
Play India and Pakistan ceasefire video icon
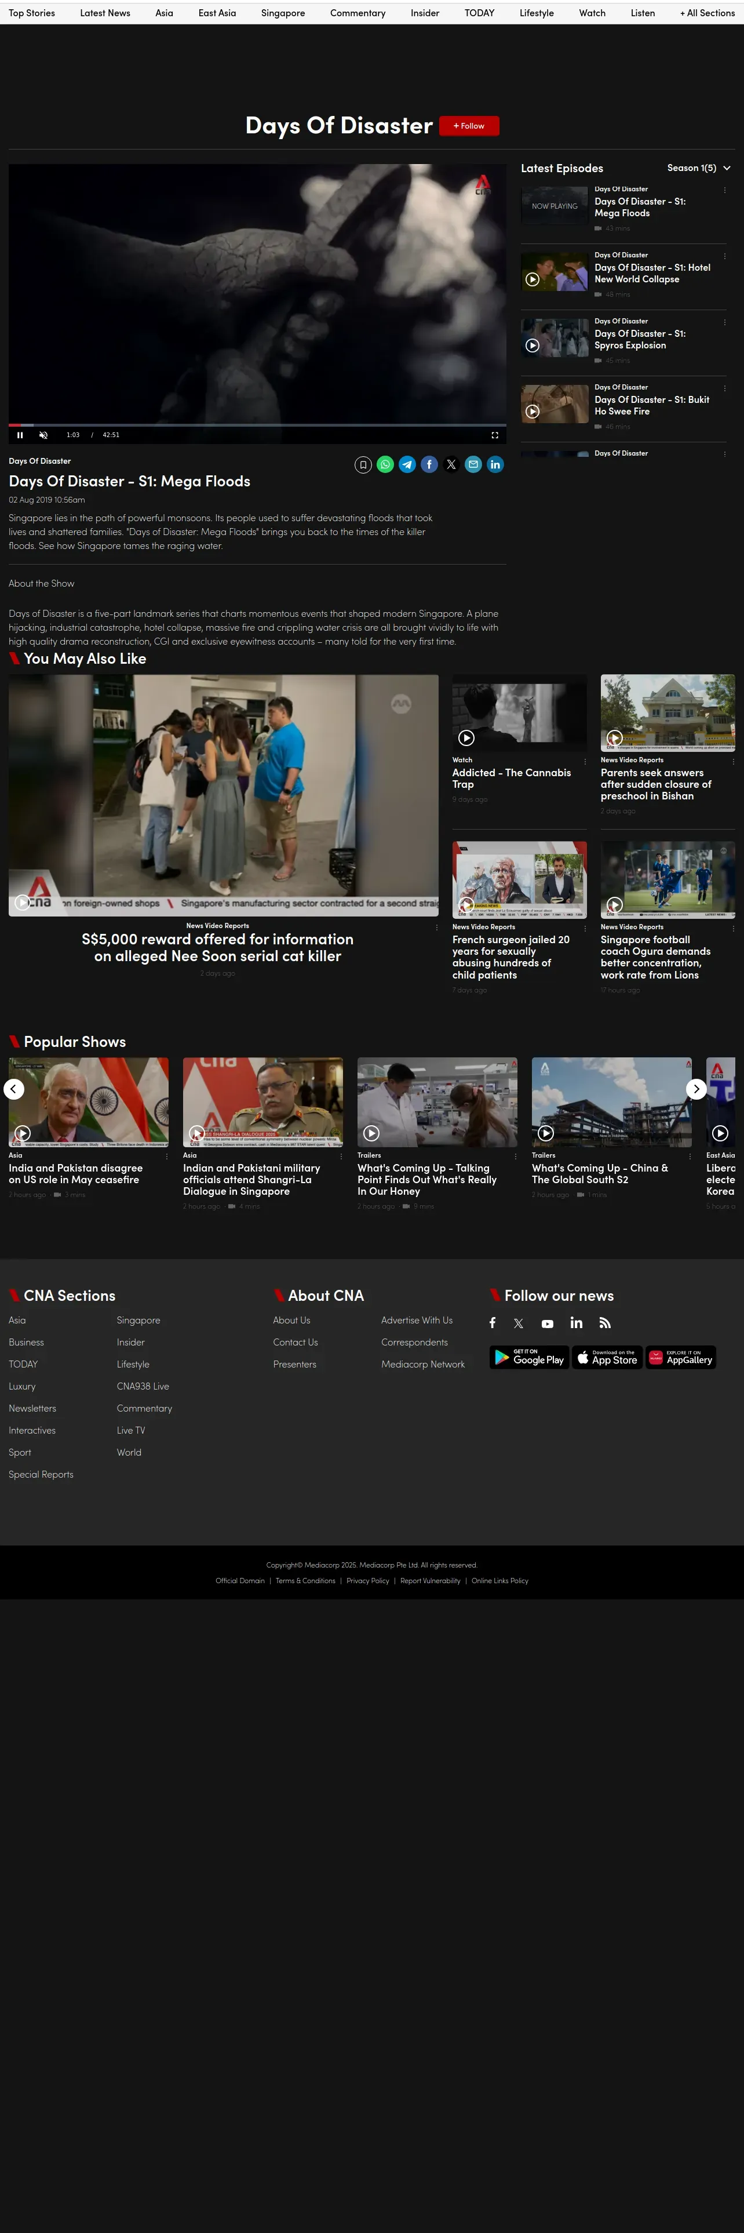[x=23, y=1133]
